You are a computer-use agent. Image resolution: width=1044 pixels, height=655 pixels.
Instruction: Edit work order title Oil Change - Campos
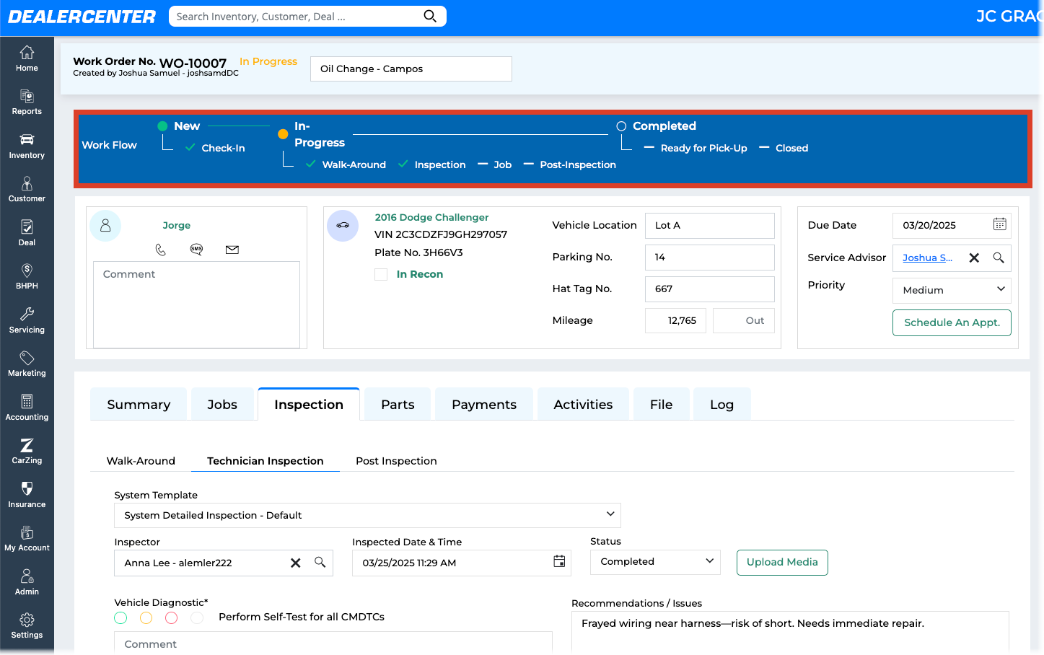(411, 69)
